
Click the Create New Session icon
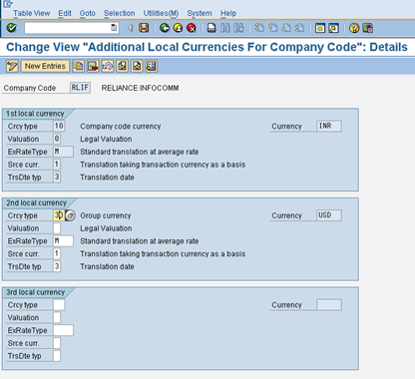coord(320,28)
